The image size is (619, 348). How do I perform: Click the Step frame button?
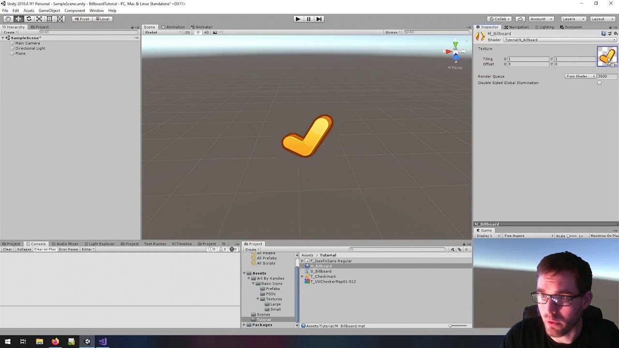point(319,19)
